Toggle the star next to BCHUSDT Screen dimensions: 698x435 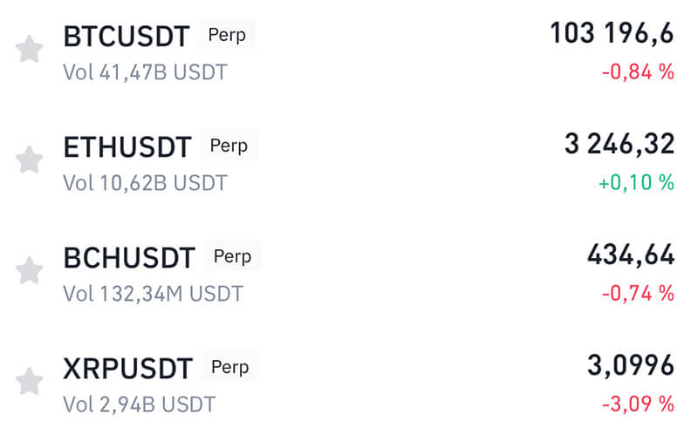coord(30,270)
